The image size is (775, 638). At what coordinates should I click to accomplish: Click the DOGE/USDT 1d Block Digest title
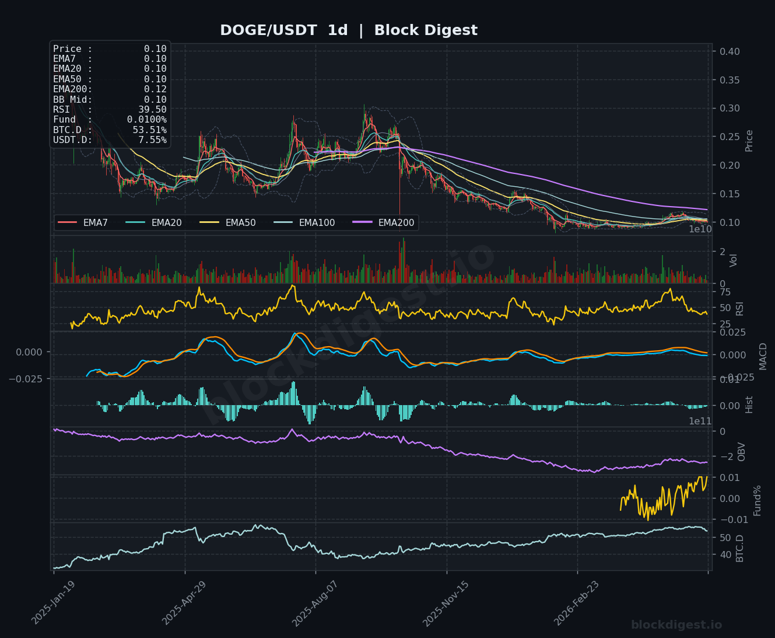[x=349, y=30]
